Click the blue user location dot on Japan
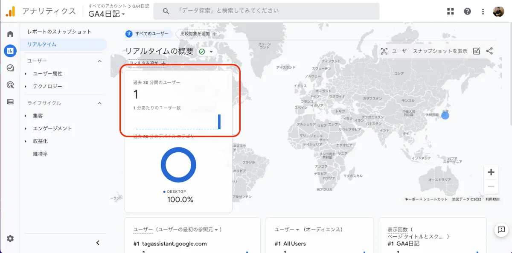The image size is (512, 253). pyautogui.click(x=445, y=115)
